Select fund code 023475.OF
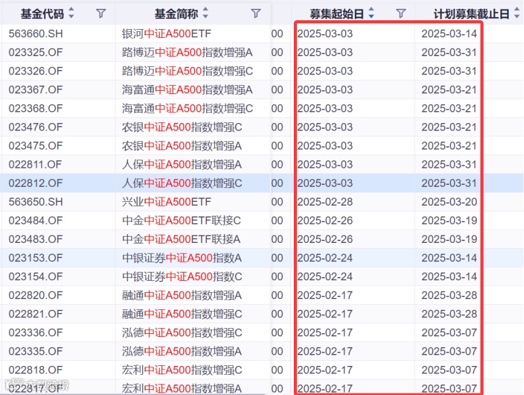Image resolution: width=524 pixels, height=395 pixels. coord(36,146)
